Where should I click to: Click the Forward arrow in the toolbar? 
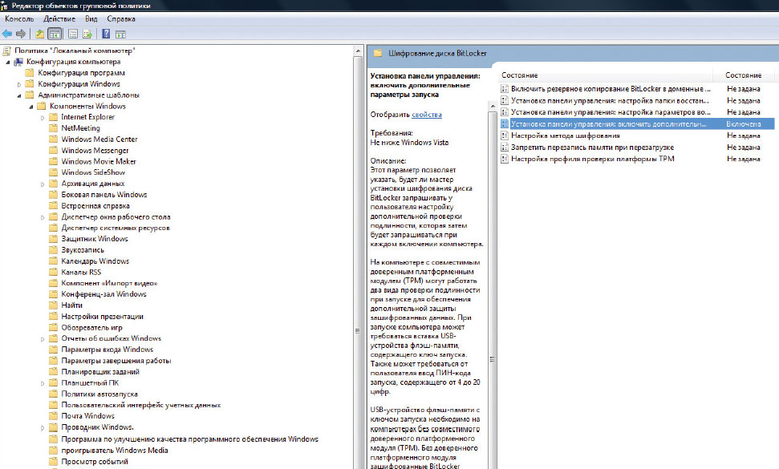pos(21,34)
